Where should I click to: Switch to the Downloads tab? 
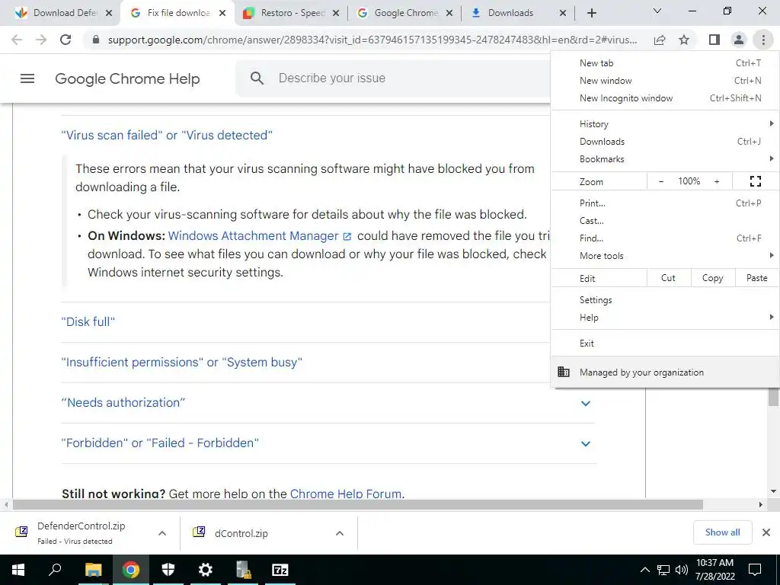516,14
